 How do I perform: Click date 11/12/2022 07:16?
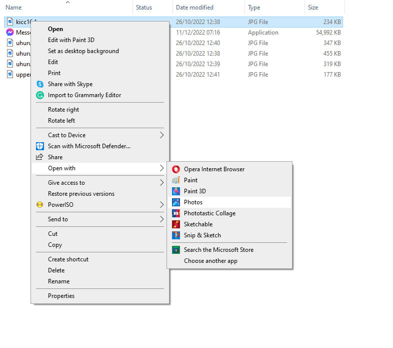tap(198, 33)
